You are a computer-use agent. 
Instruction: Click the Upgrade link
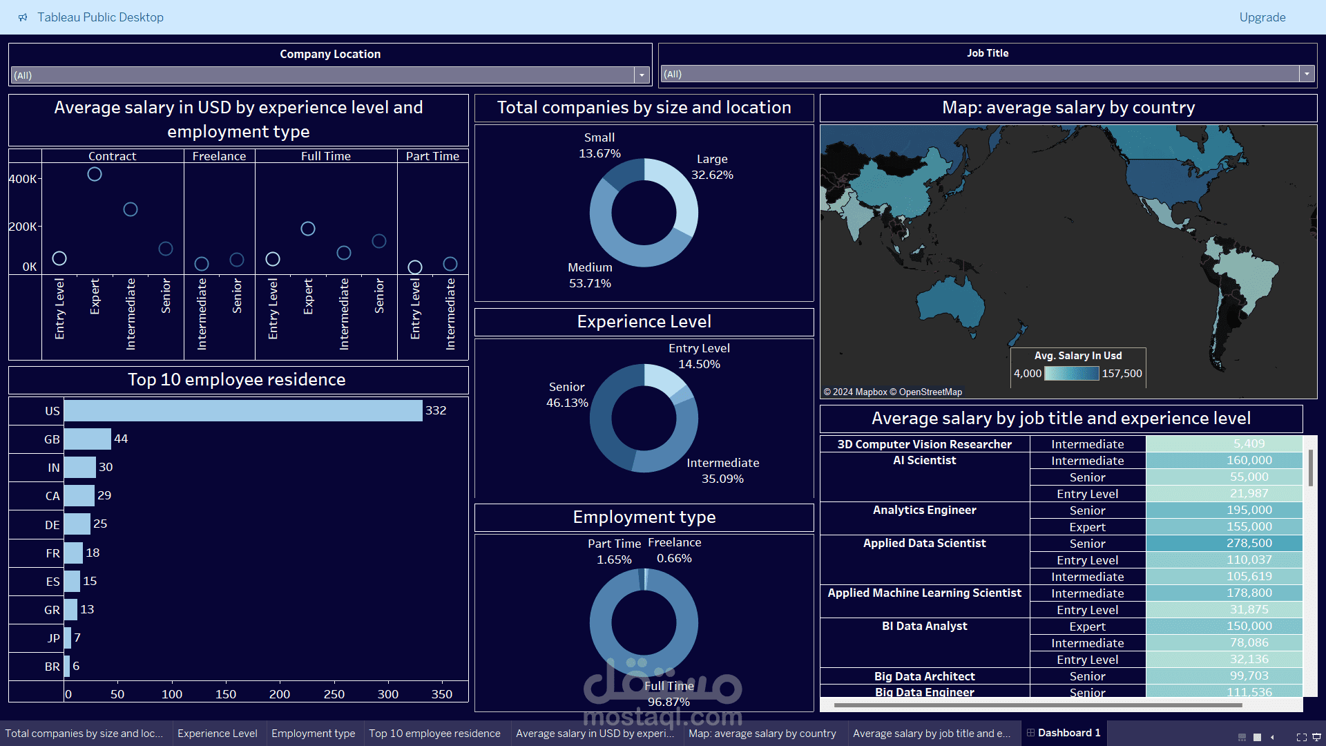tap(1262, 17)
